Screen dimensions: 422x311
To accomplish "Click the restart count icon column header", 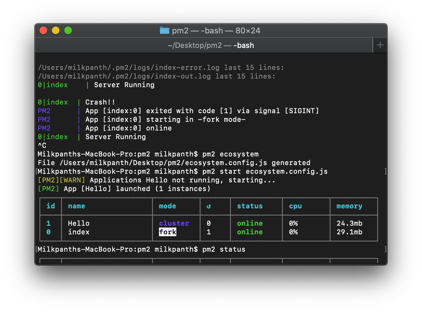I will pos(209,206).
